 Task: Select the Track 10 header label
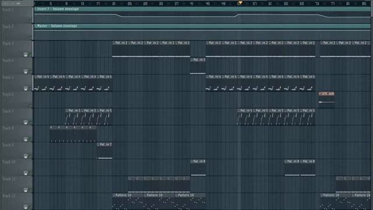[9, 162]
